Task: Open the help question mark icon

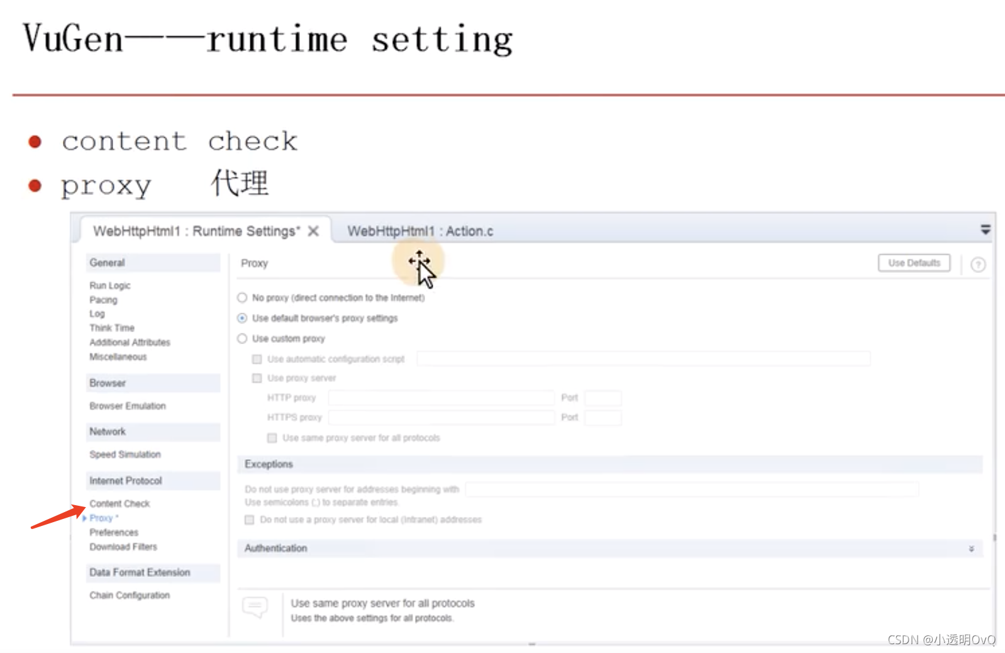Action: (x=978, y=265)
